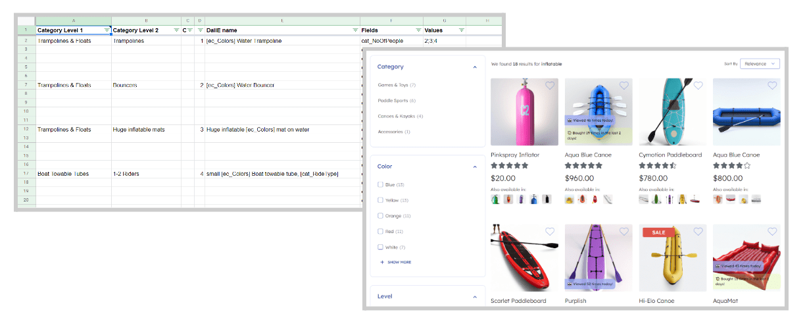
Task: Select the Games & Toys category
Action: 393,85
